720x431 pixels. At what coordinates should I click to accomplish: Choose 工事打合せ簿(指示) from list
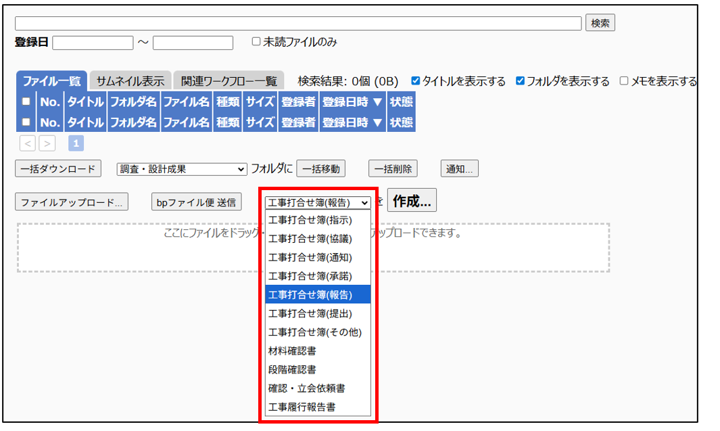click(310, 220)
